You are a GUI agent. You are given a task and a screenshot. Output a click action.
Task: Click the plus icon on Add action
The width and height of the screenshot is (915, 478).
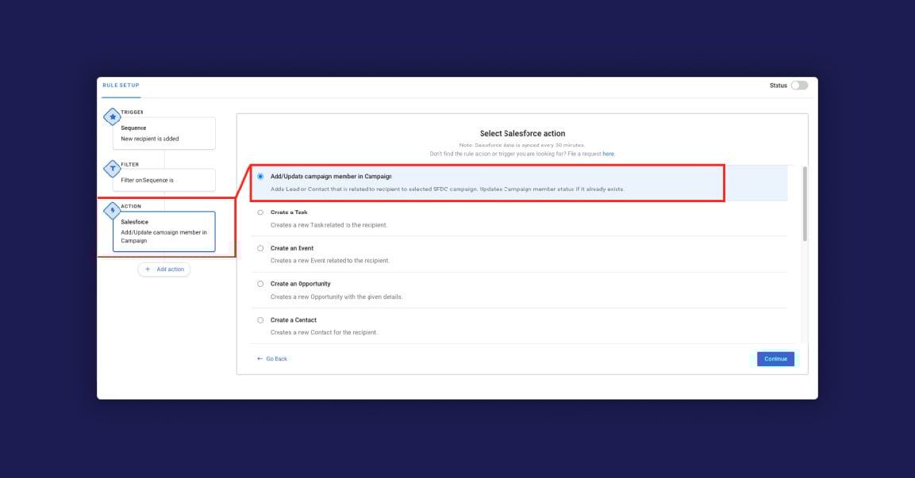pos(148,269)
